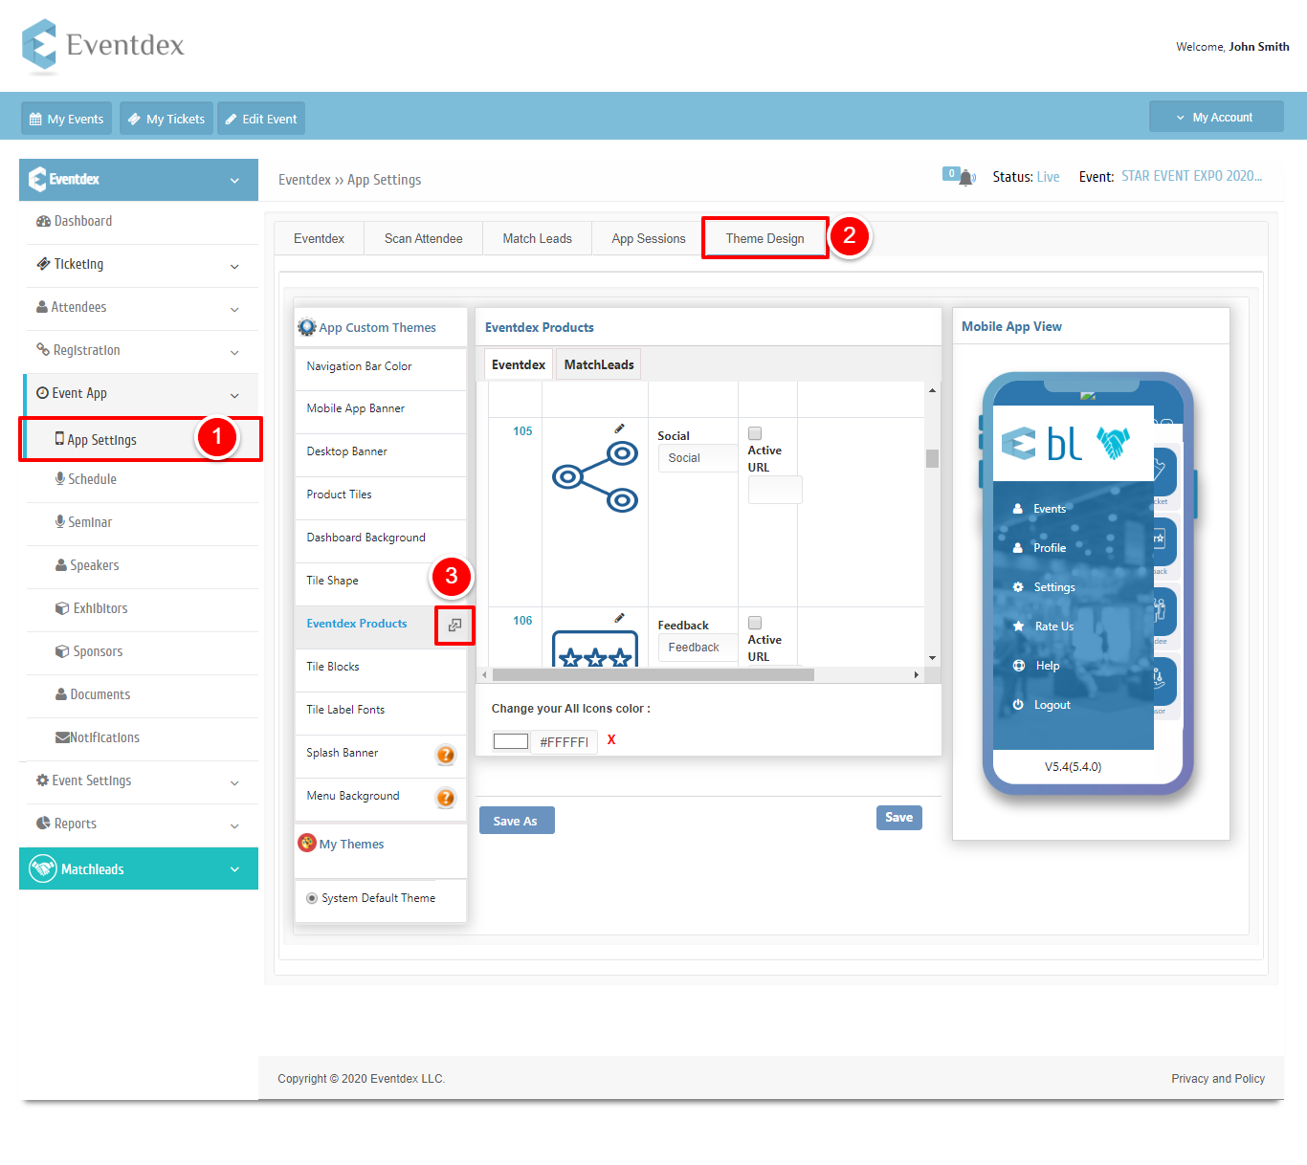The image size is (1307, 1165).
Task: Enable the Active checkbox for Feedback
Action: click(x=755, y=623)
